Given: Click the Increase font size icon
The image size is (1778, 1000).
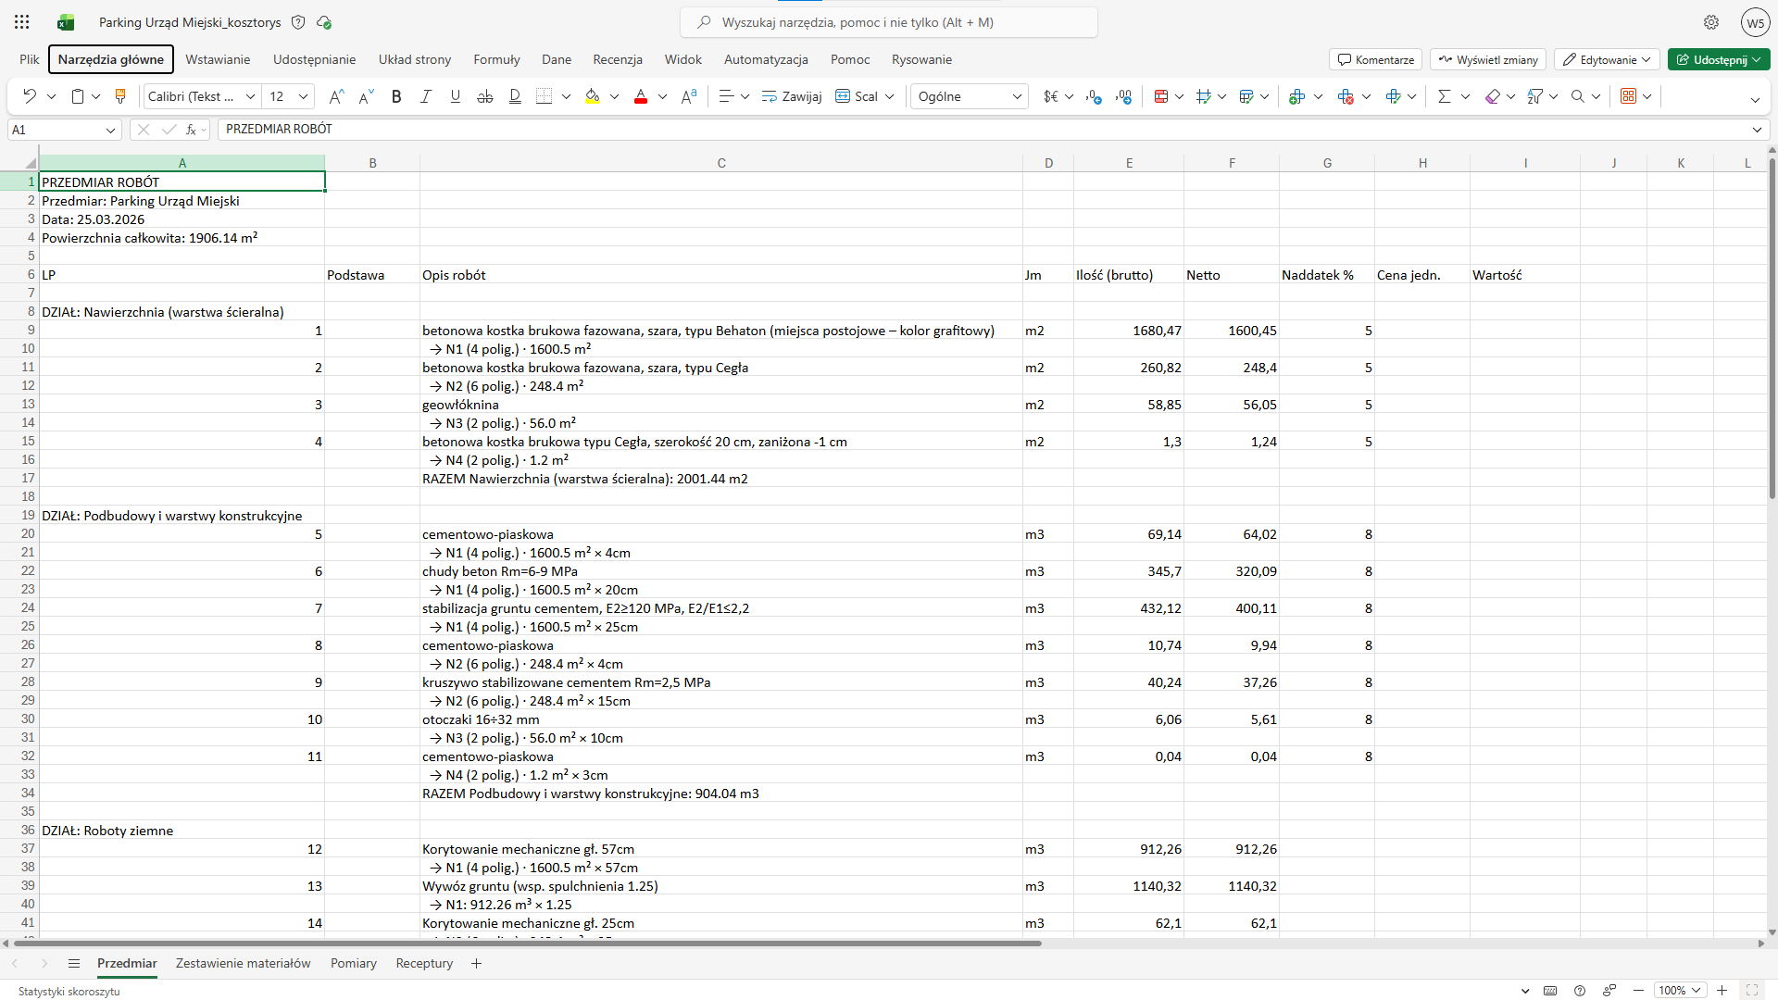Looking at the screenshot, I should [336, 96].
